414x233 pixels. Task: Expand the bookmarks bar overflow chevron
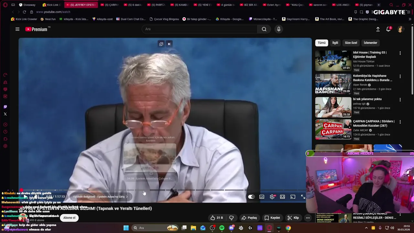(x=410, y=19)
